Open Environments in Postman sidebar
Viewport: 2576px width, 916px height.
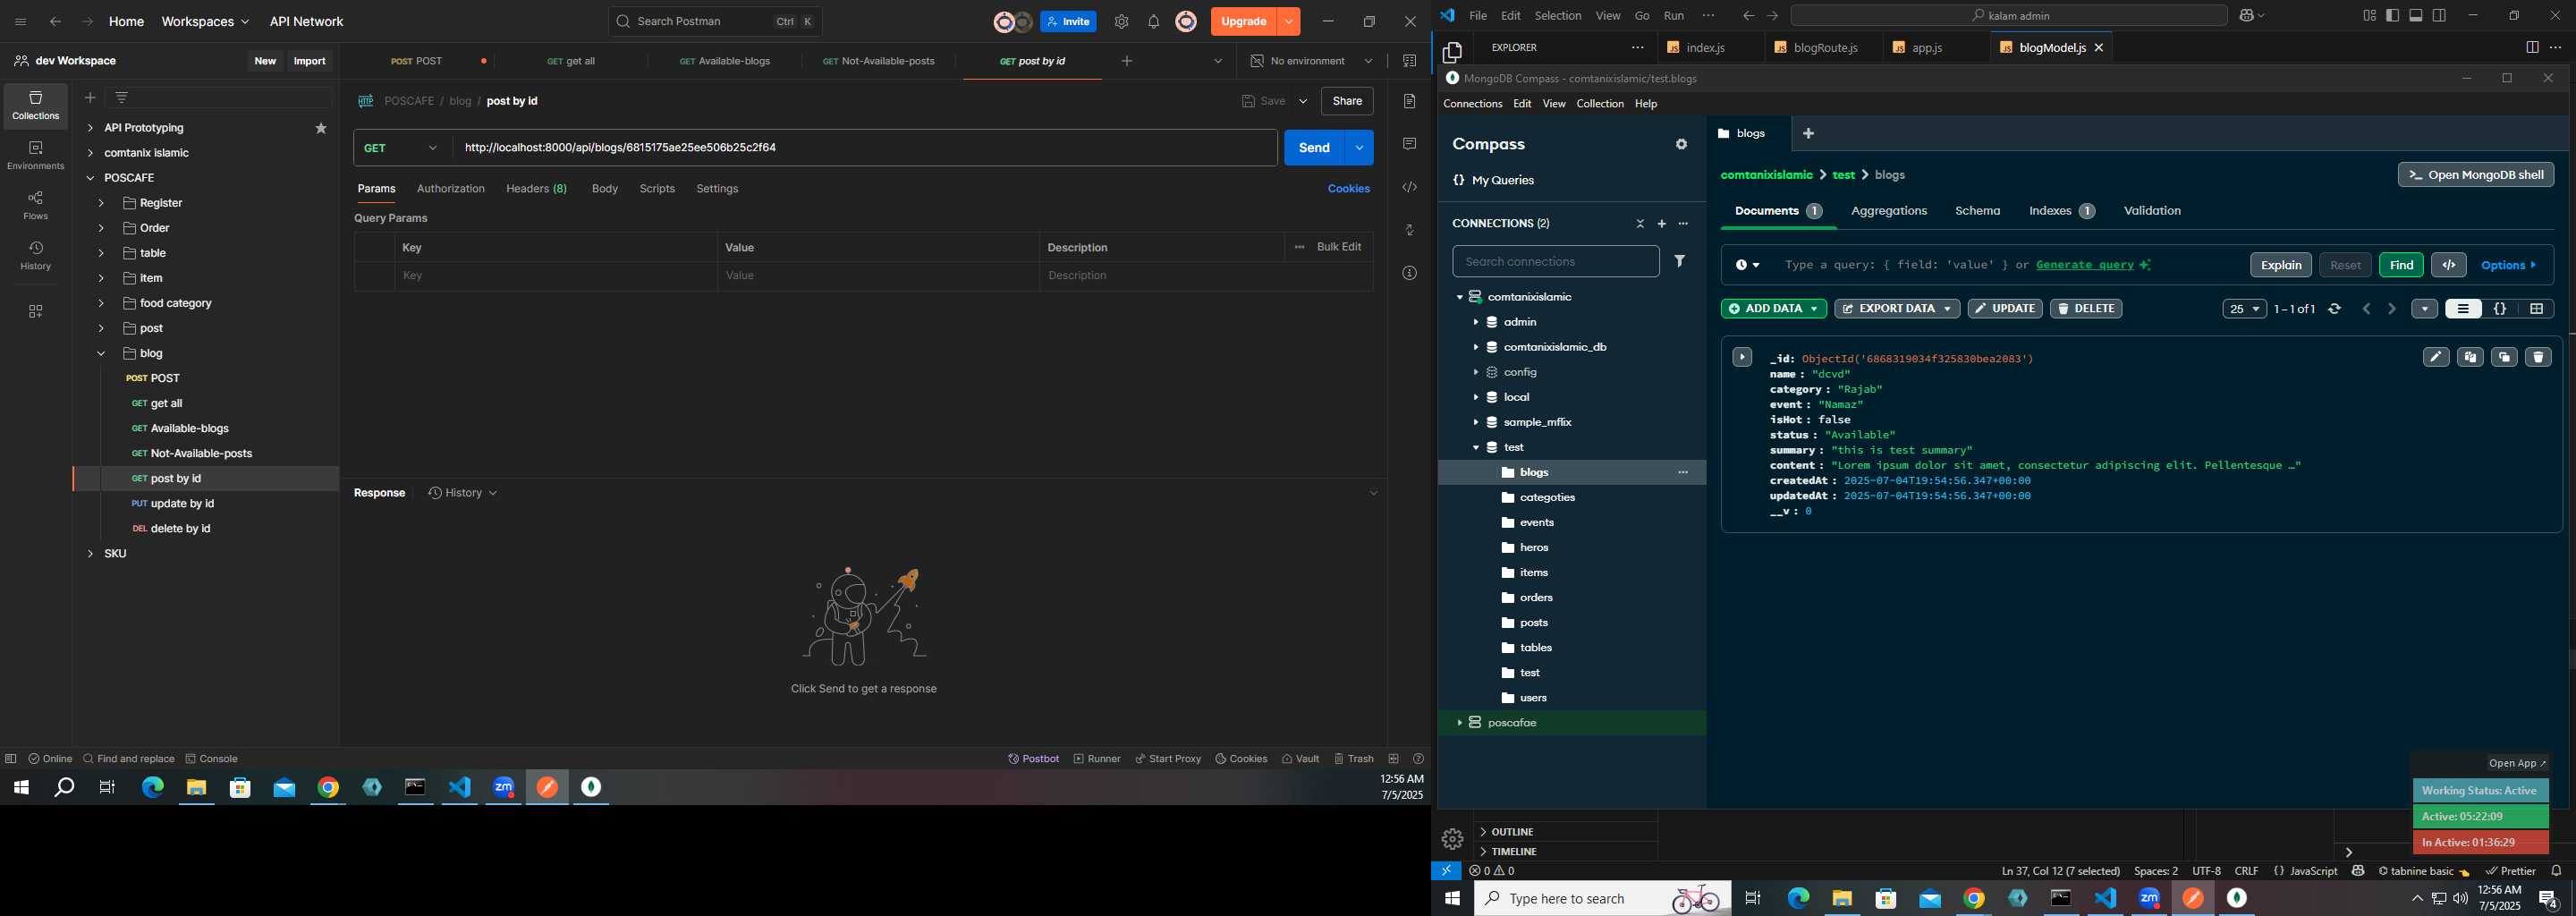[36, 156]
